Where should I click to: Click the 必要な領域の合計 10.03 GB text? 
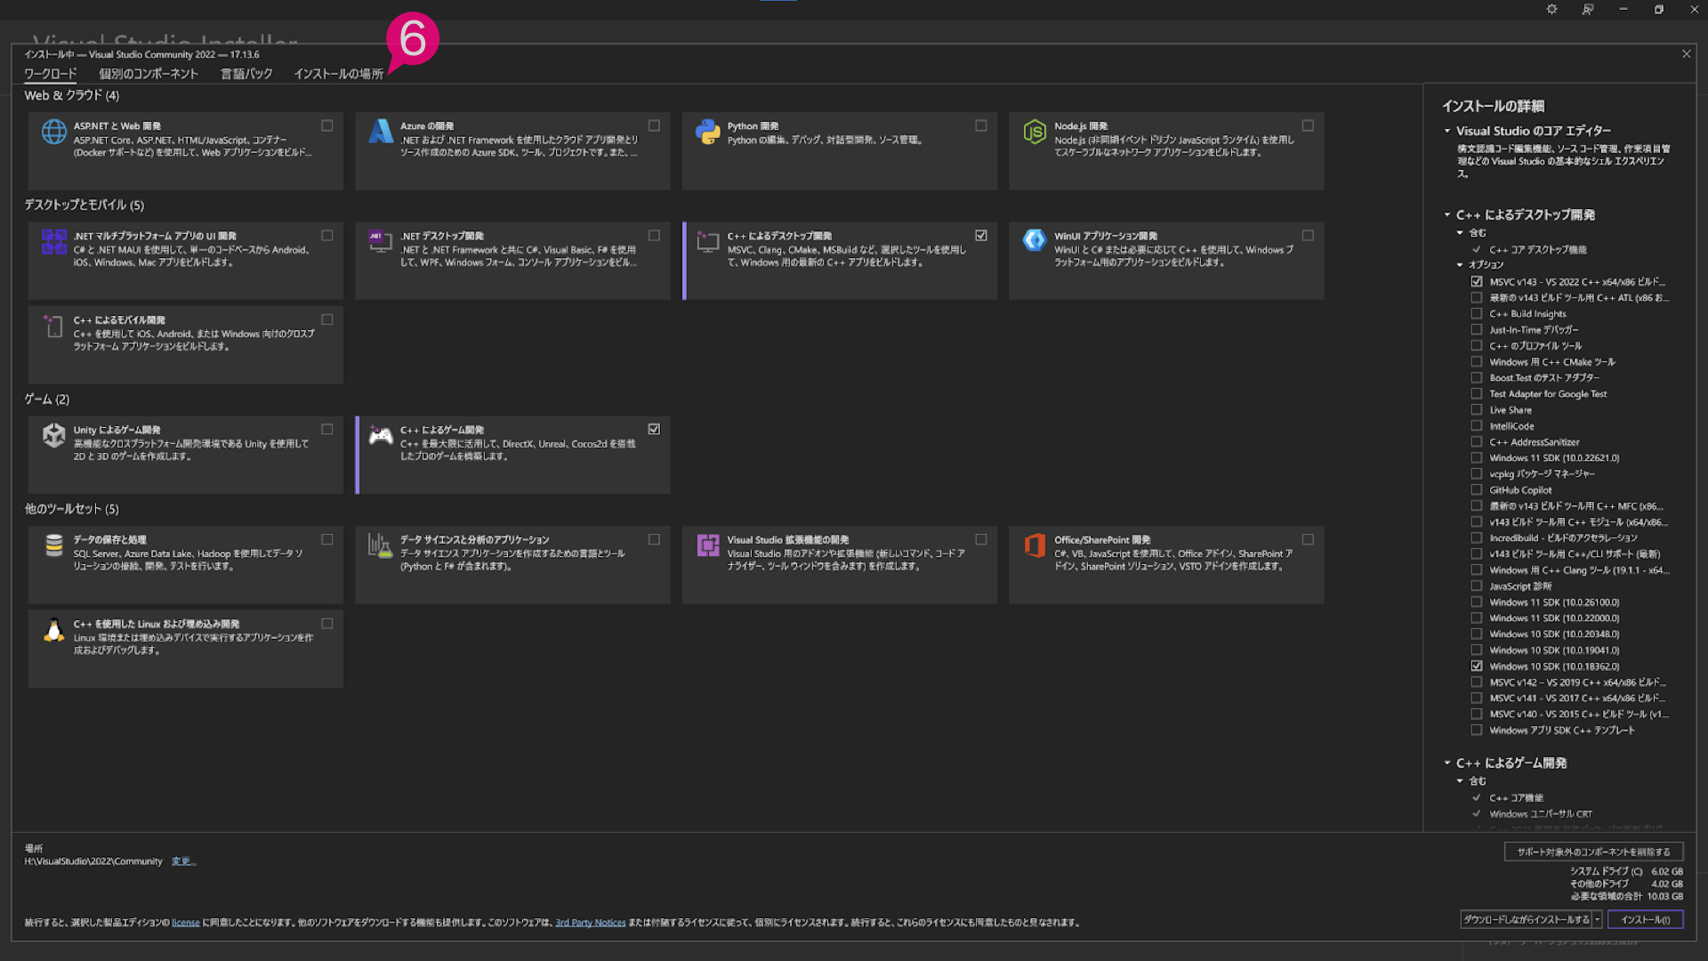pos(1626,896)
